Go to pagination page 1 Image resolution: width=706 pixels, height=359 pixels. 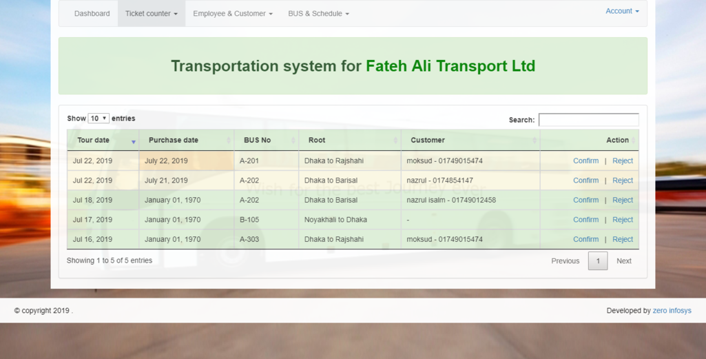pyautogui.click(x=597, y=261)
